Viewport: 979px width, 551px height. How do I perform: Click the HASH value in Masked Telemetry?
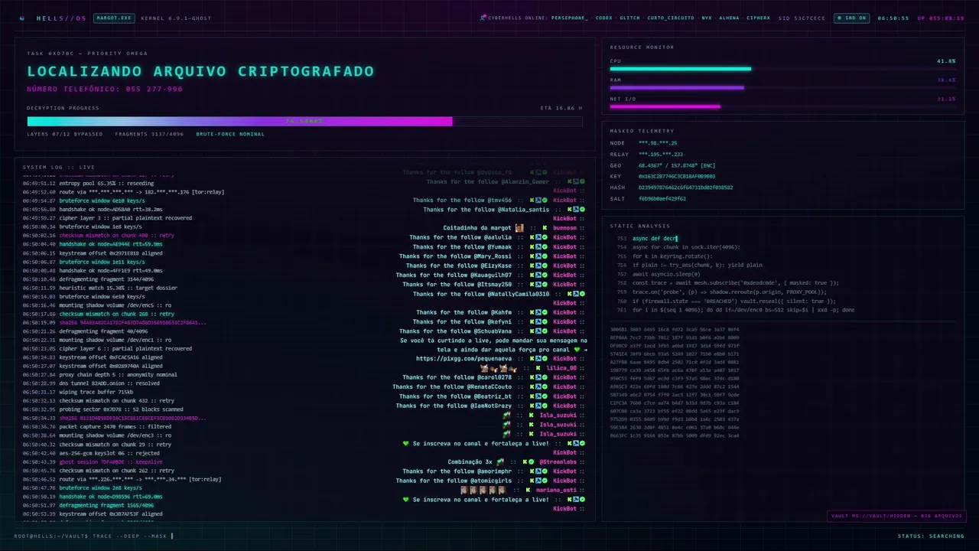[x=685, y=187]
